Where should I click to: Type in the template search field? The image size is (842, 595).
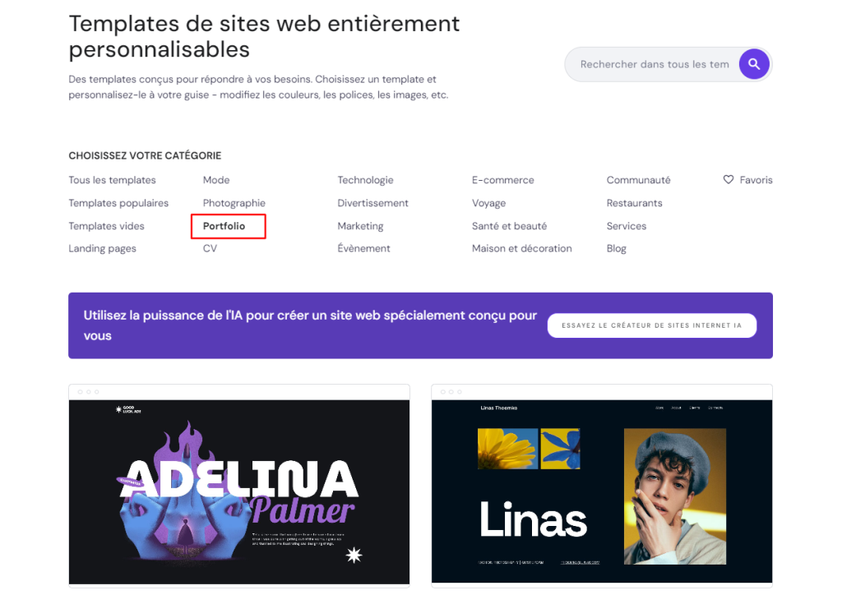pyautogui.click(x=654, y=64)
